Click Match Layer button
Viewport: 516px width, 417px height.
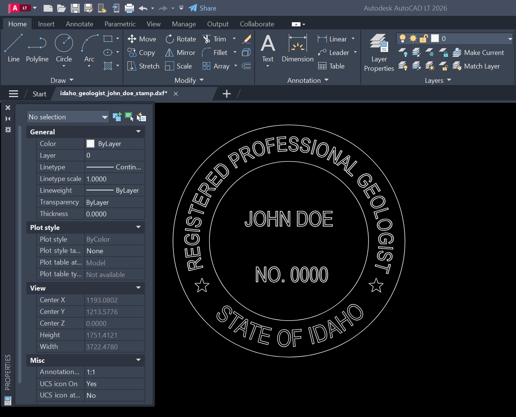pyautogui.click(x=476, y=66)
